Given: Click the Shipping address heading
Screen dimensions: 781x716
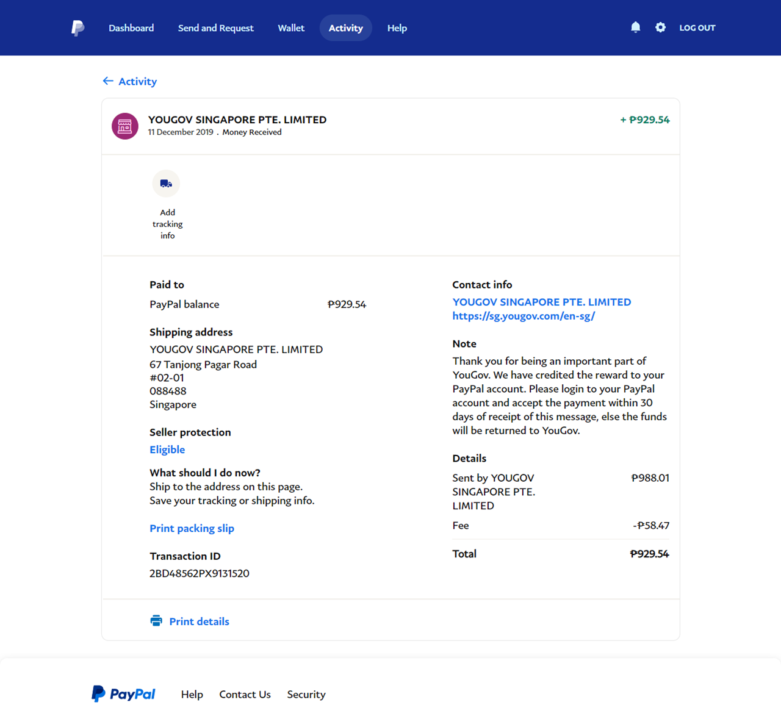Looking at the screenshot, I should point(191,332).
